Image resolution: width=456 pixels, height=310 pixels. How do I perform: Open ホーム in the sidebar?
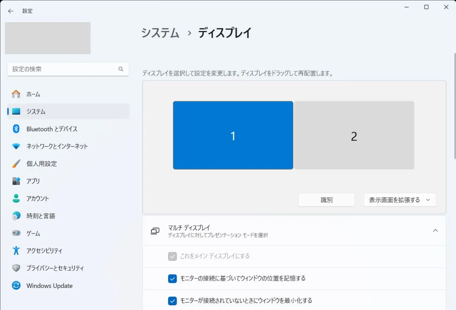tap(68, 94)
